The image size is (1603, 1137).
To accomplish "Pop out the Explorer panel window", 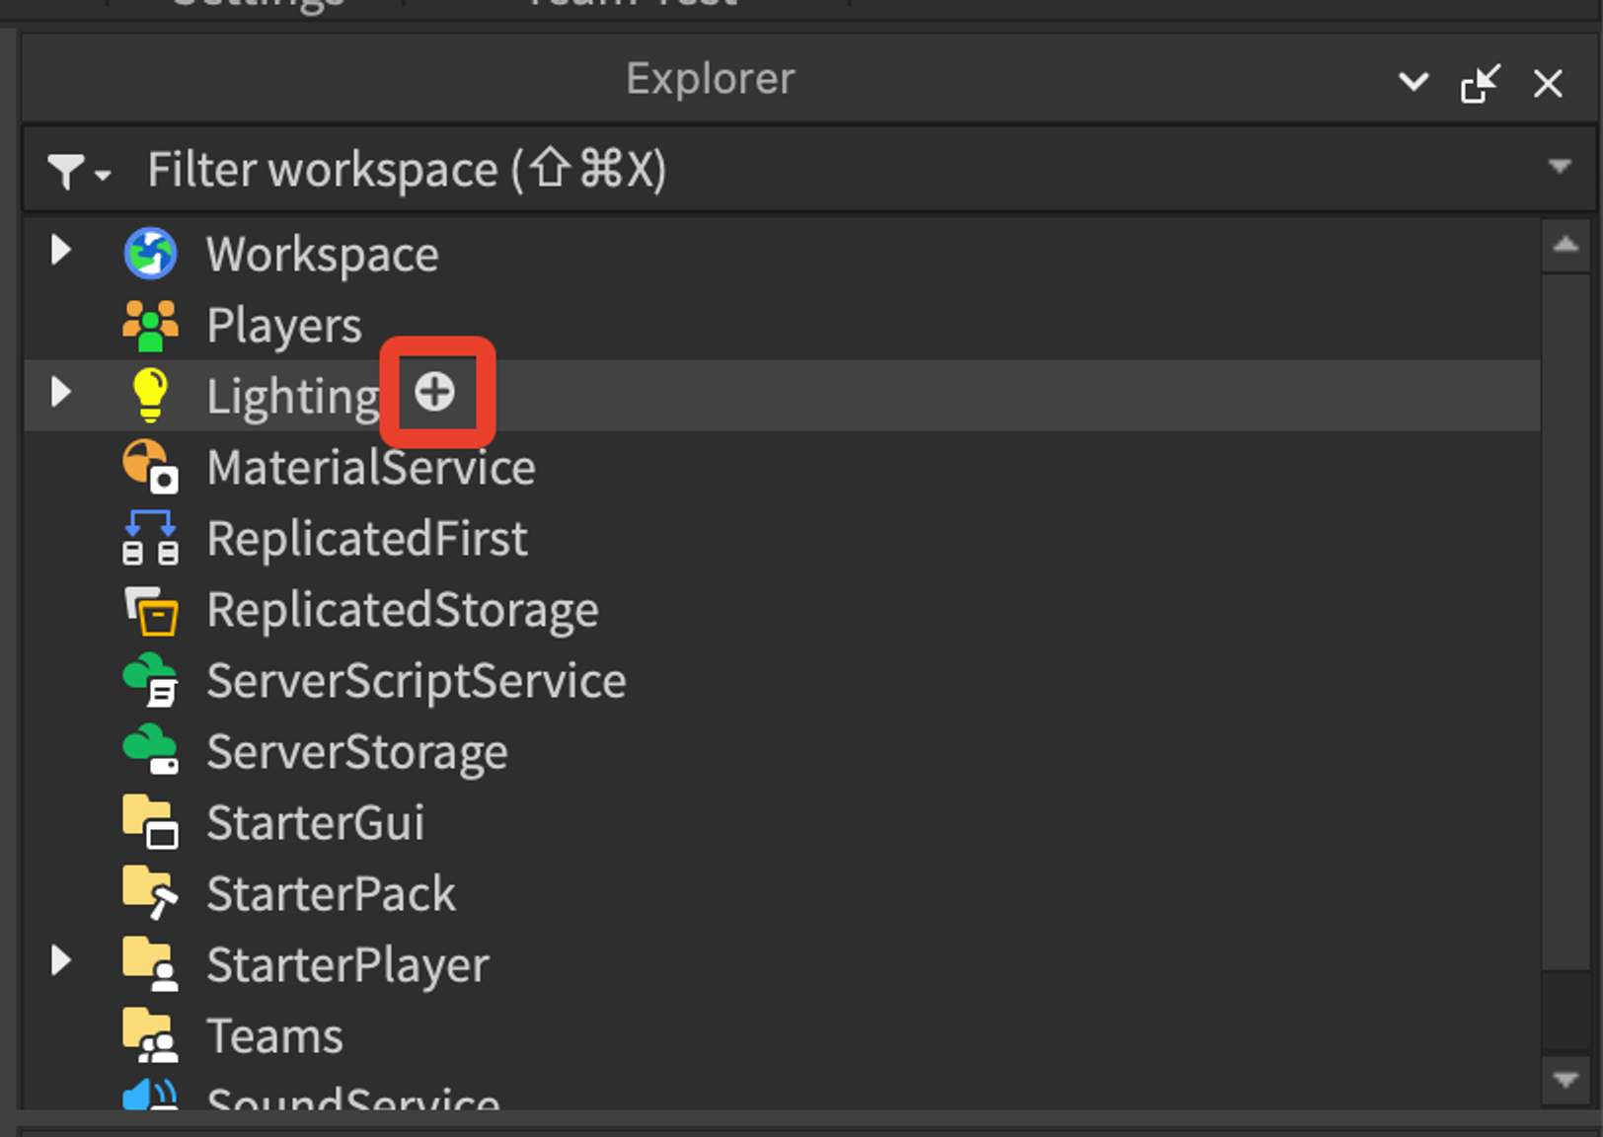I will [1481, 83].
